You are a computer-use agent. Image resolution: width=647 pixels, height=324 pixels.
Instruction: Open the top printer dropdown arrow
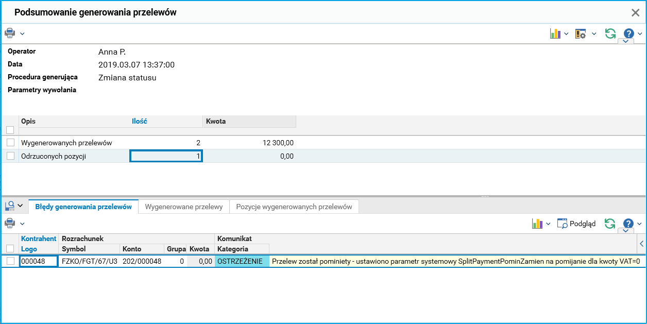pos(22,34)
